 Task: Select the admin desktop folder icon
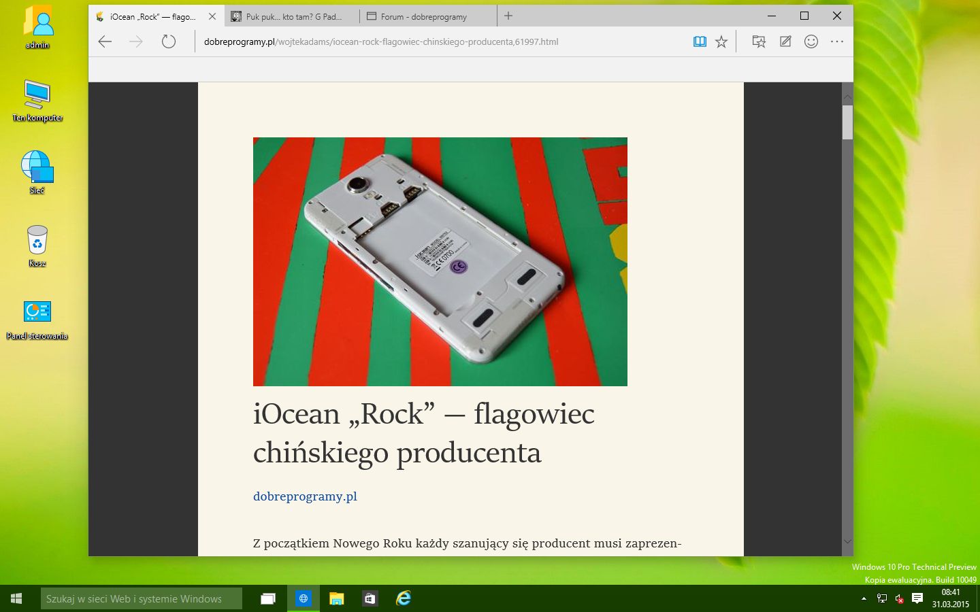point(37,27)
